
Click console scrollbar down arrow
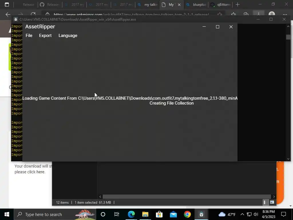(x=288, y=159)
